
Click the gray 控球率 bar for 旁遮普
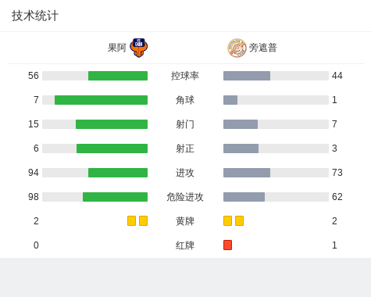click(247, 76)
